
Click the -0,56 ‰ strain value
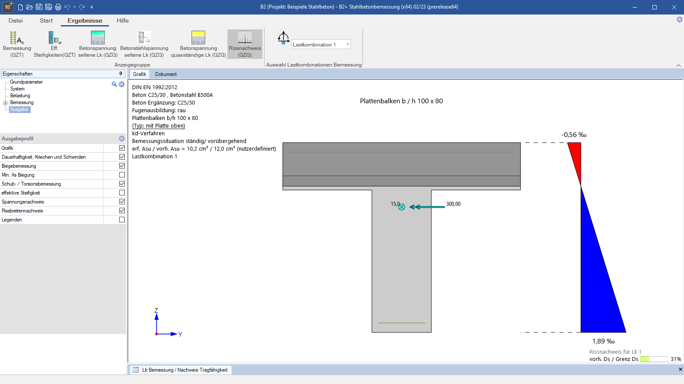pos(574,135)
